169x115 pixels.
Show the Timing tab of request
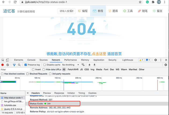click(82, 93)
